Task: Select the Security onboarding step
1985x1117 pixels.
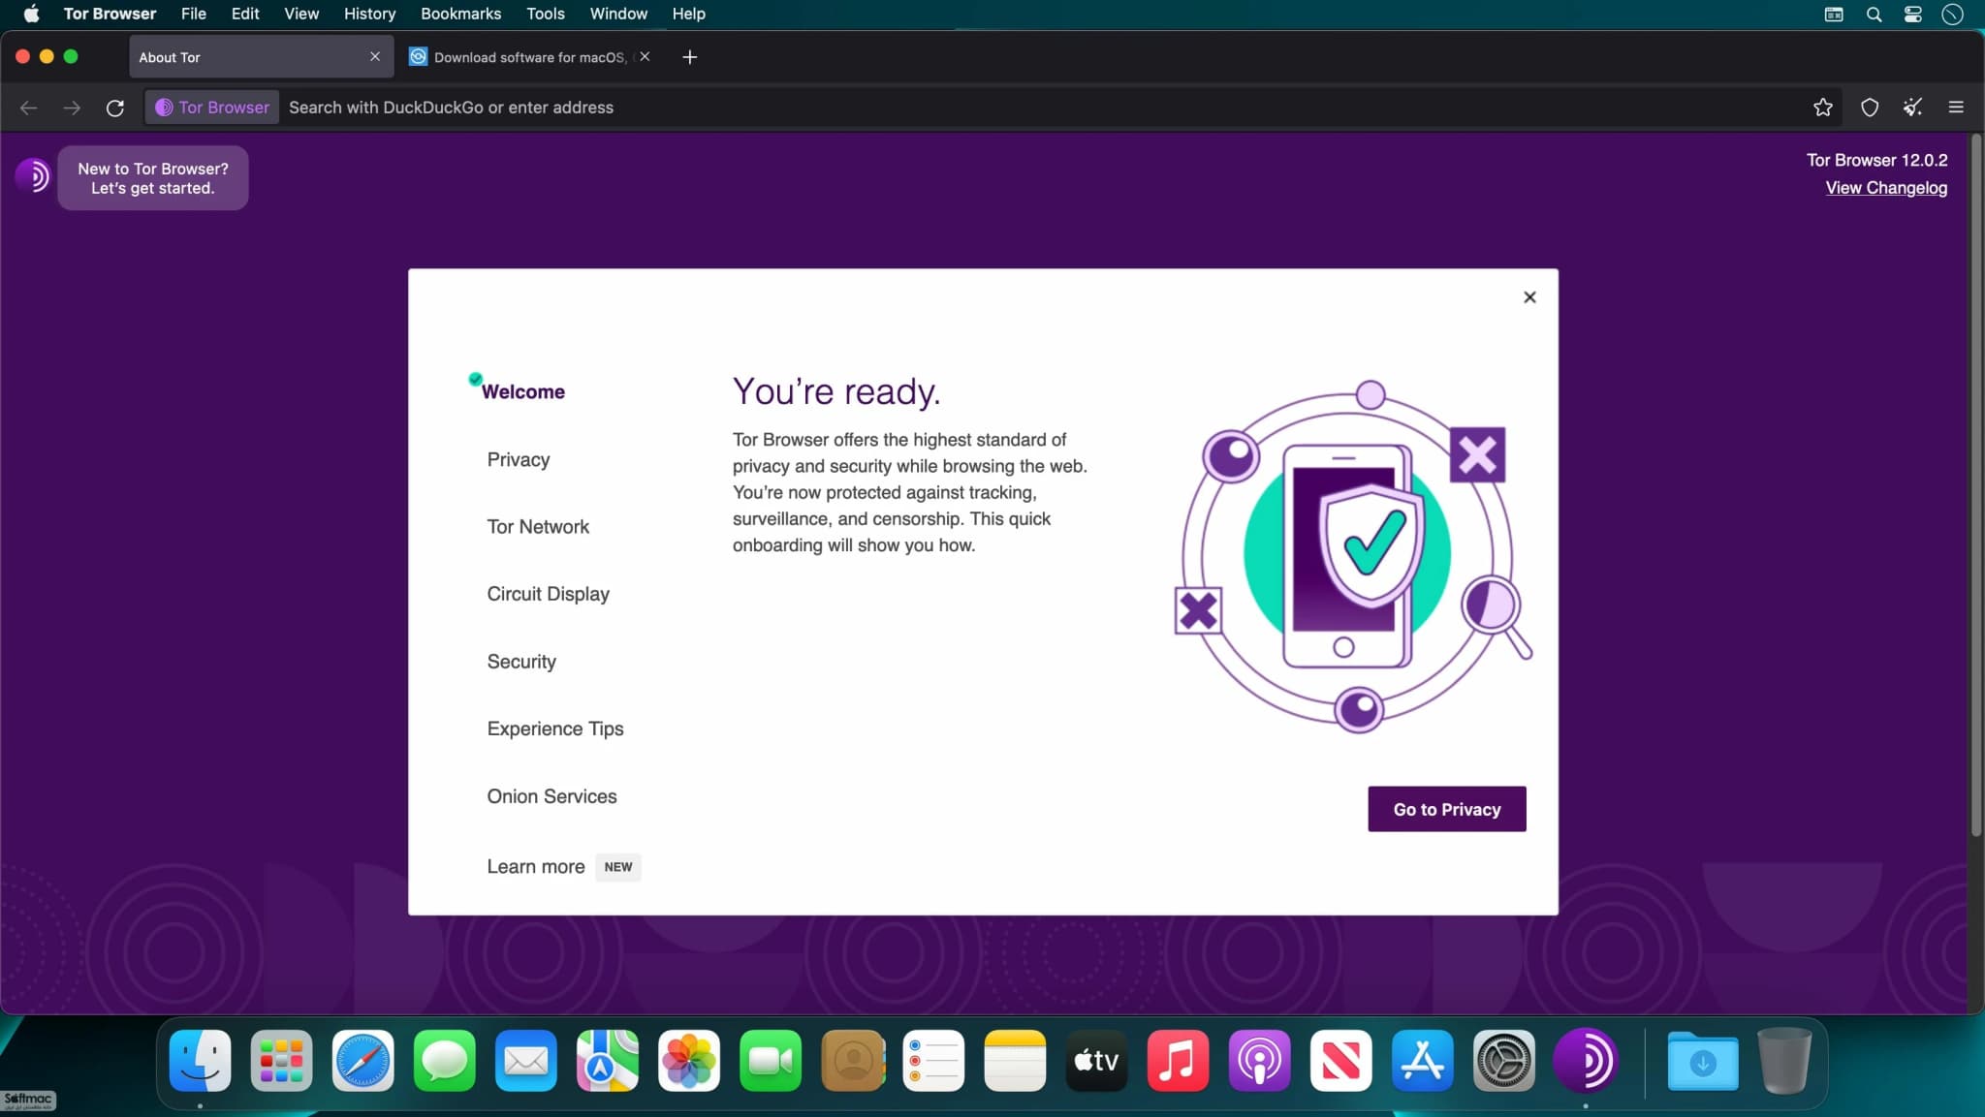Action: 521,662
